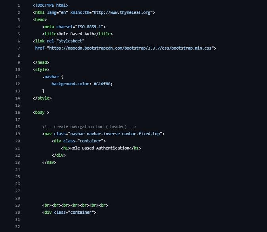Click the DOCTYPE html declaration
267x232 pixels.
50,6
